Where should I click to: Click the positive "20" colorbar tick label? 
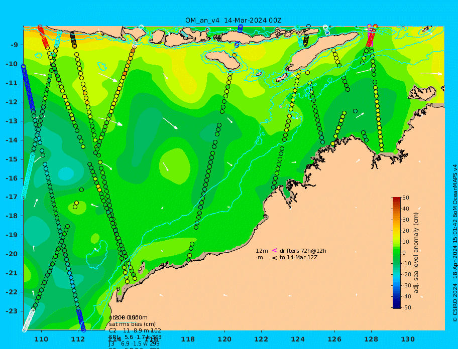[x=406, y=231]
